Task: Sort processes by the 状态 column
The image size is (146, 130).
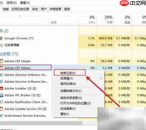Action: pyautogui.click(x=54, y=22)
